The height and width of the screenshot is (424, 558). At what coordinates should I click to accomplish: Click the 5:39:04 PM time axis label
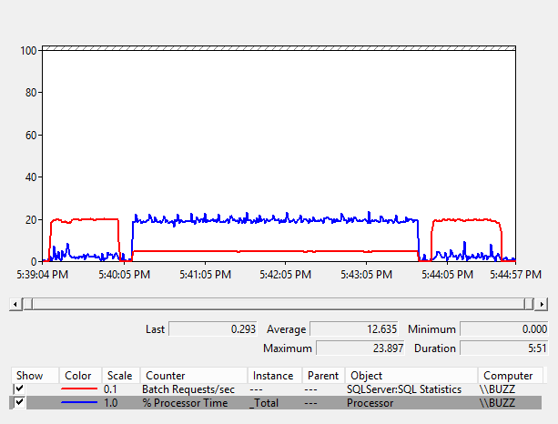[x=43, y=274]
